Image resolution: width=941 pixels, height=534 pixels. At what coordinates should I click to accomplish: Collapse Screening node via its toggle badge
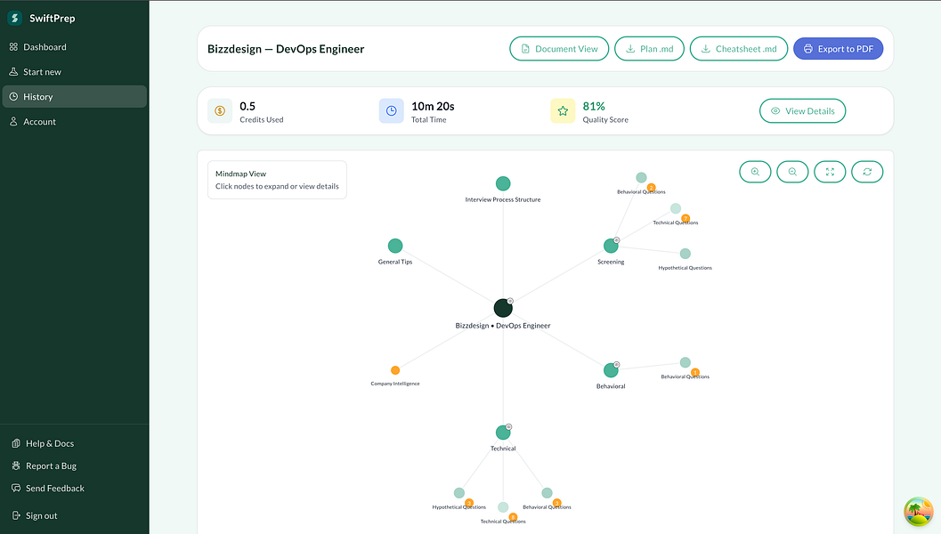tap(616, 240)
